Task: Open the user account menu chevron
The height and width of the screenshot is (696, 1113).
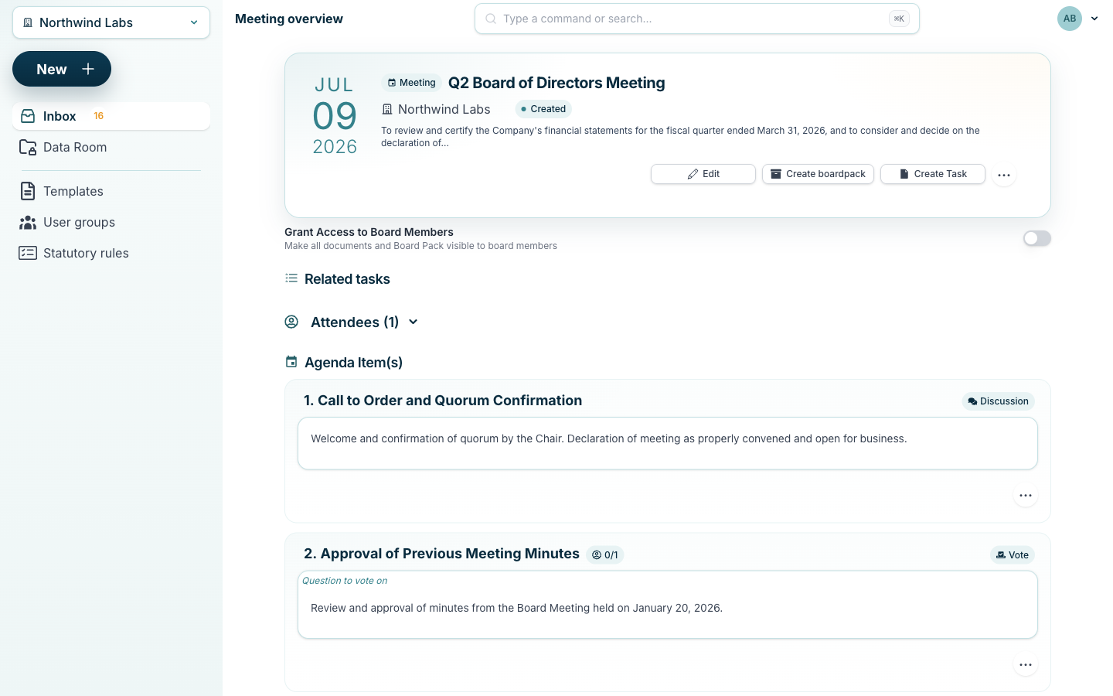Action: tap(1094, 19)
